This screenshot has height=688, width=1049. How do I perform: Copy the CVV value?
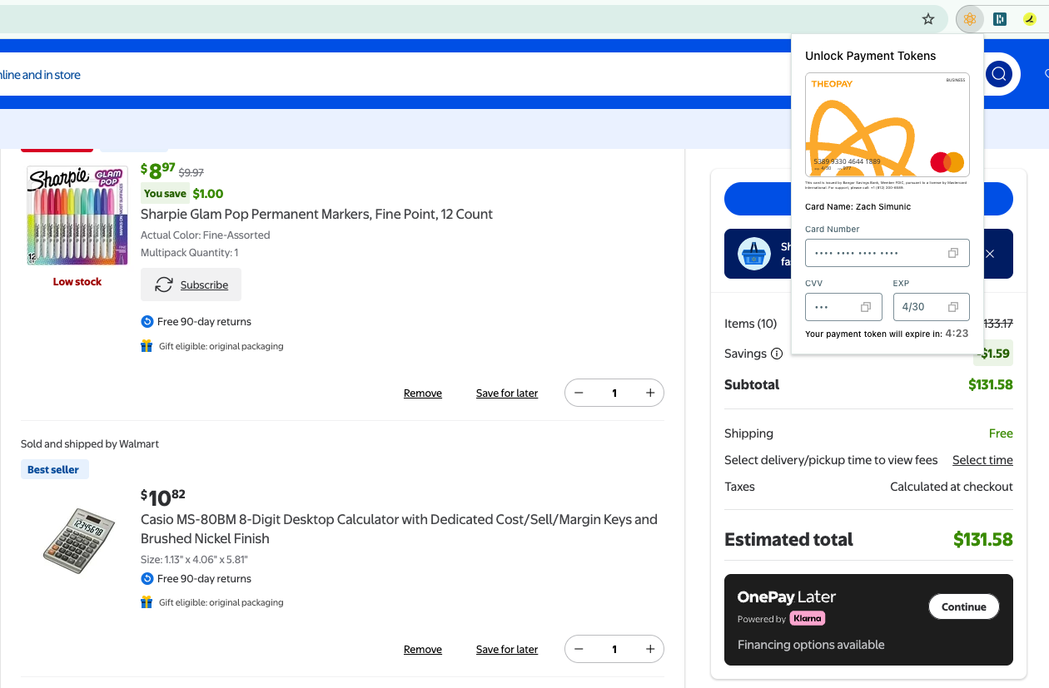(866, 307)
